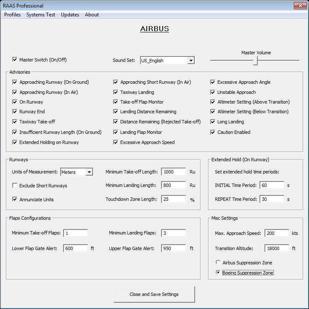Open the Systems Test menu

coord(41,15)
